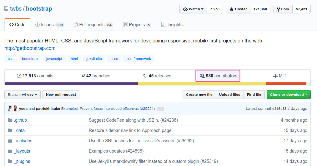The height and width of the screenshot is (166, 317).
Task: Click the folder icon for _plugins
Action: [10, 161]
